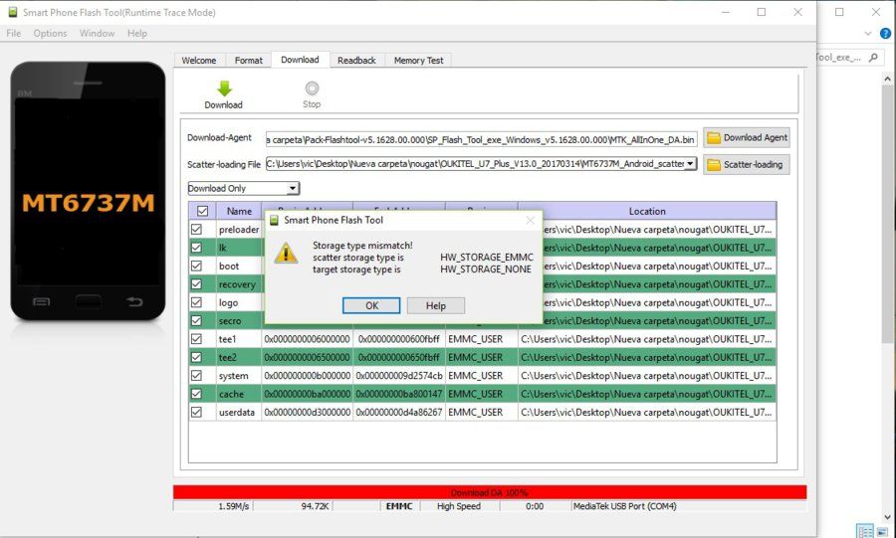Click the EMMC status bar entry
Screen dimensions: 896x538
point(399,506)
